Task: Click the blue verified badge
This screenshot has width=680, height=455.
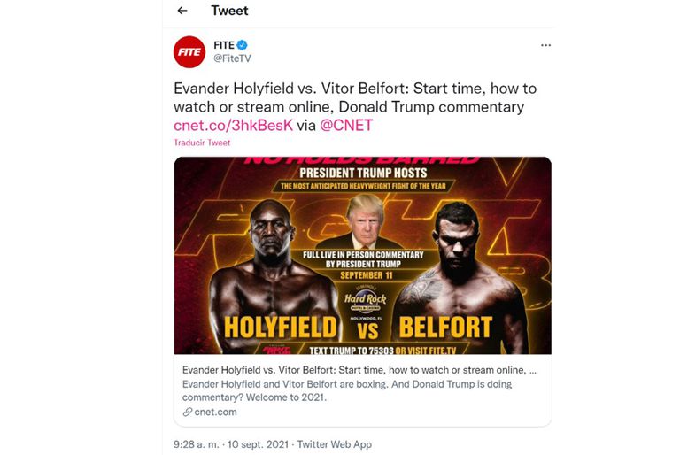Action: tap(242, 44)
